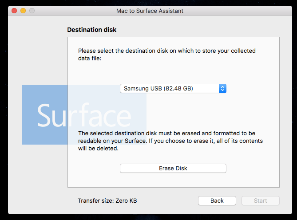This screenshot has height=220, width=297.
Task: Click the Samsung USB (82.48 GB) text
Action: [x=158, y=89]
